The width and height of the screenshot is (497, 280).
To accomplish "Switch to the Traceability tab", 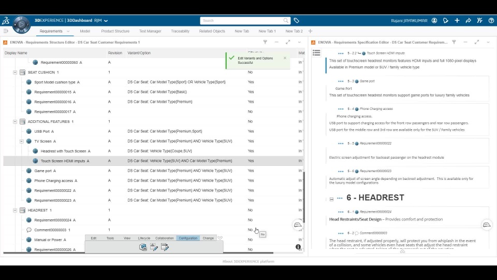I will tap(180, 31).
